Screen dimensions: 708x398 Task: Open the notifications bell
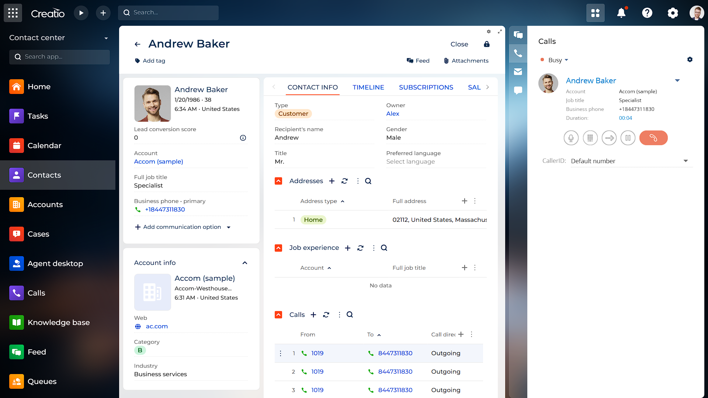[621, 13]
